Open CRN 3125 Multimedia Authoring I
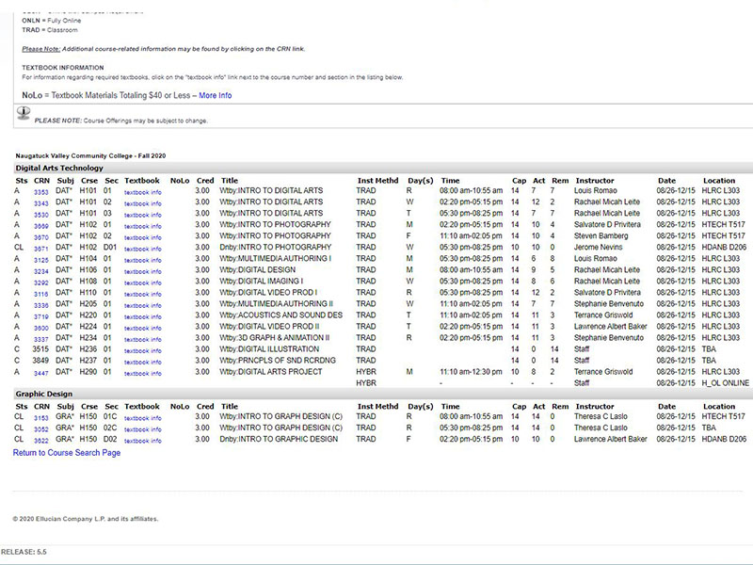 [x=41, y=260]
